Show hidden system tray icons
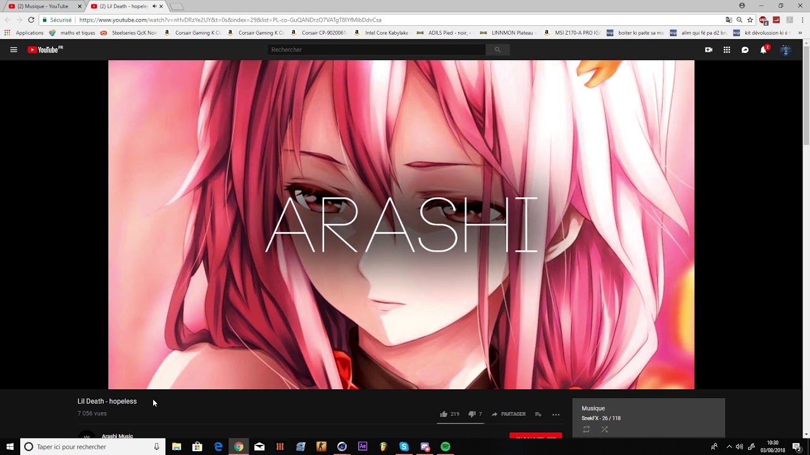The height and width of the screenshot is (455, 810). (x=729, y=447)
